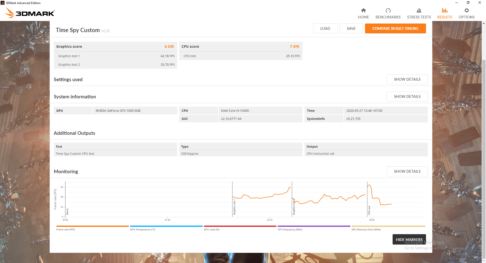The height and width of the screenshot is (263, 486).
Task: Click the CPU instruction set output cell
Action: point(366,154)
